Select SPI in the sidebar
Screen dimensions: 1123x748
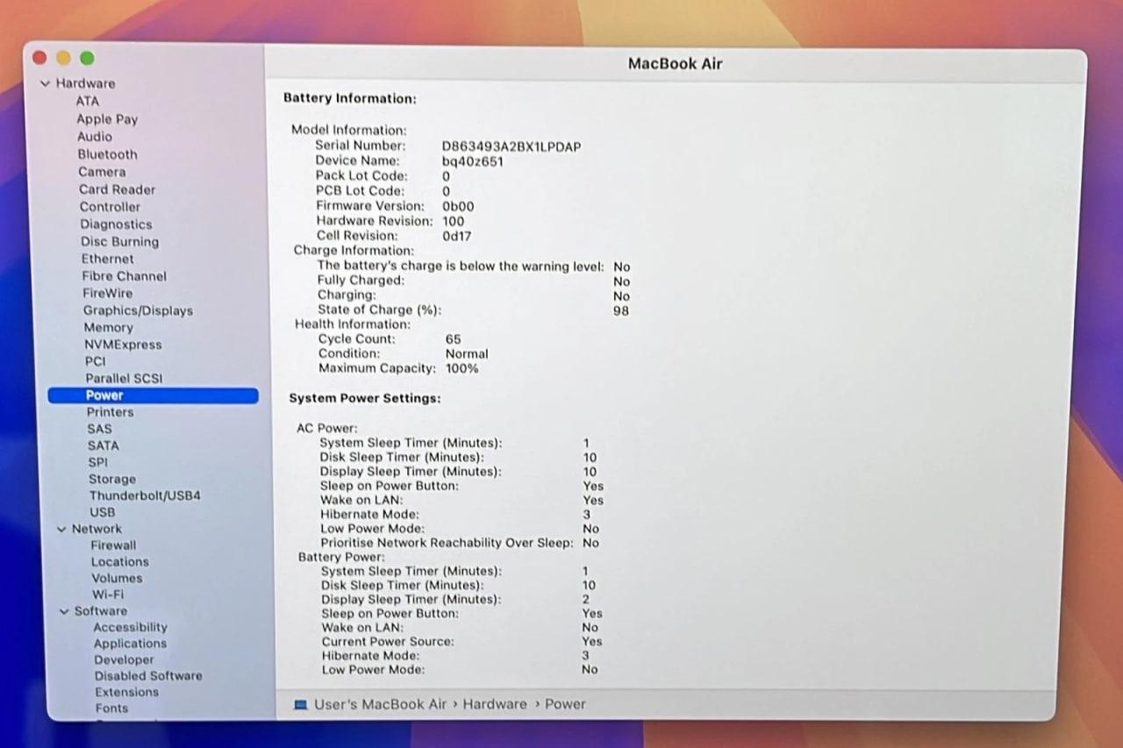(x=97, y=462)
